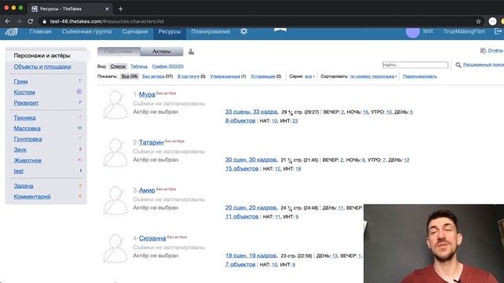The height and width of the screenshot is (283, 504).
Task: Open the settings gear in navigation bar
Action: [244, 31]
